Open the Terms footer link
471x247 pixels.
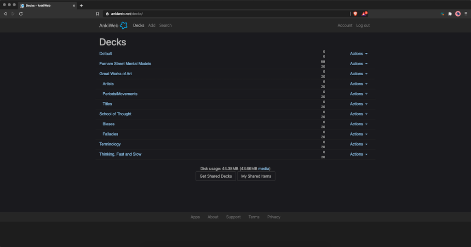[254, 217]
